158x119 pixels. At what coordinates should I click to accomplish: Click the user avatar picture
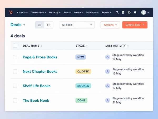[144, 12]
